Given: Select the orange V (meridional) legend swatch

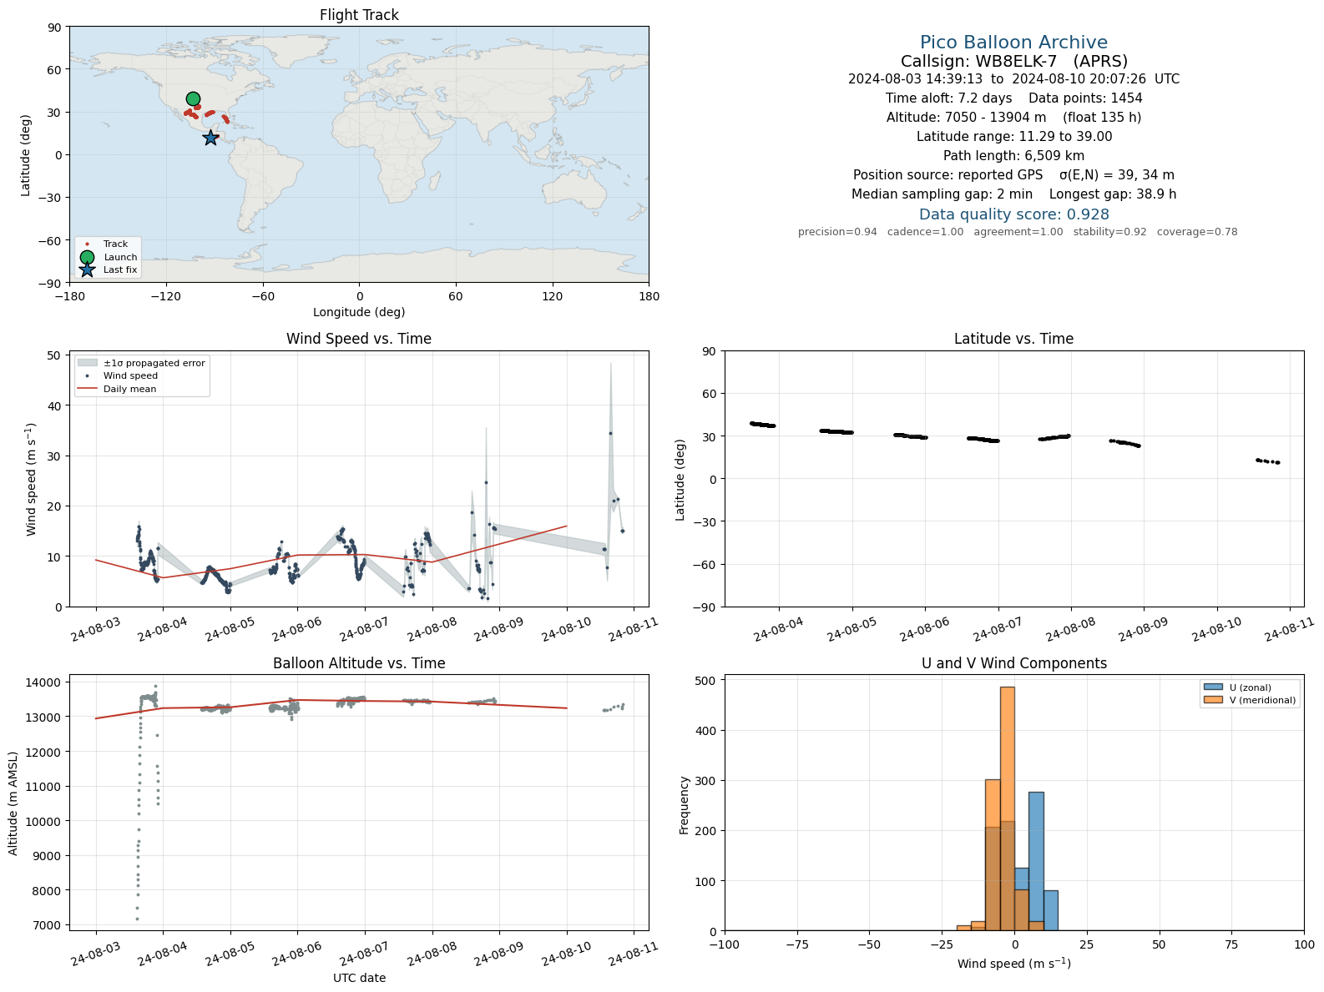Looking at the screenshot, I should (1212, 700).
